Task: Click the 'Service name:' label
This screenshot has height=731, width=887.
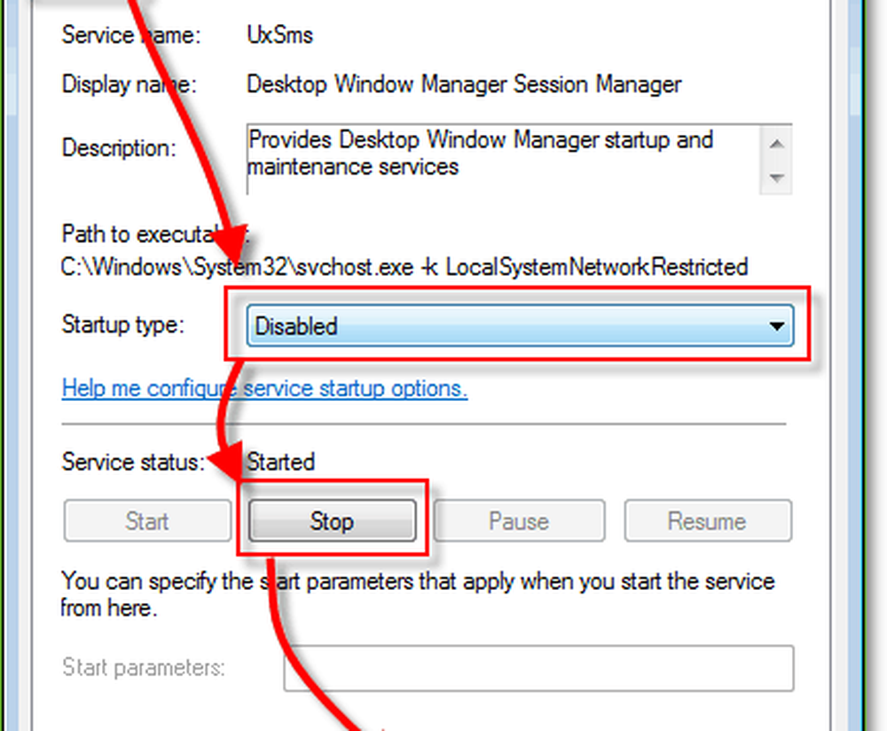Action: pos(130,36)
